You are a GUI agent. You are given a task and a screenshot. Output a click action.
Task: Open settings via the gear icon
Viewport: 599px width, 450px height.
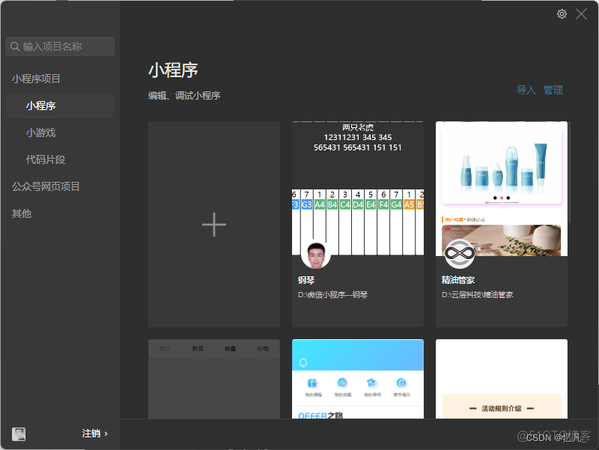(x=562, y=13)
